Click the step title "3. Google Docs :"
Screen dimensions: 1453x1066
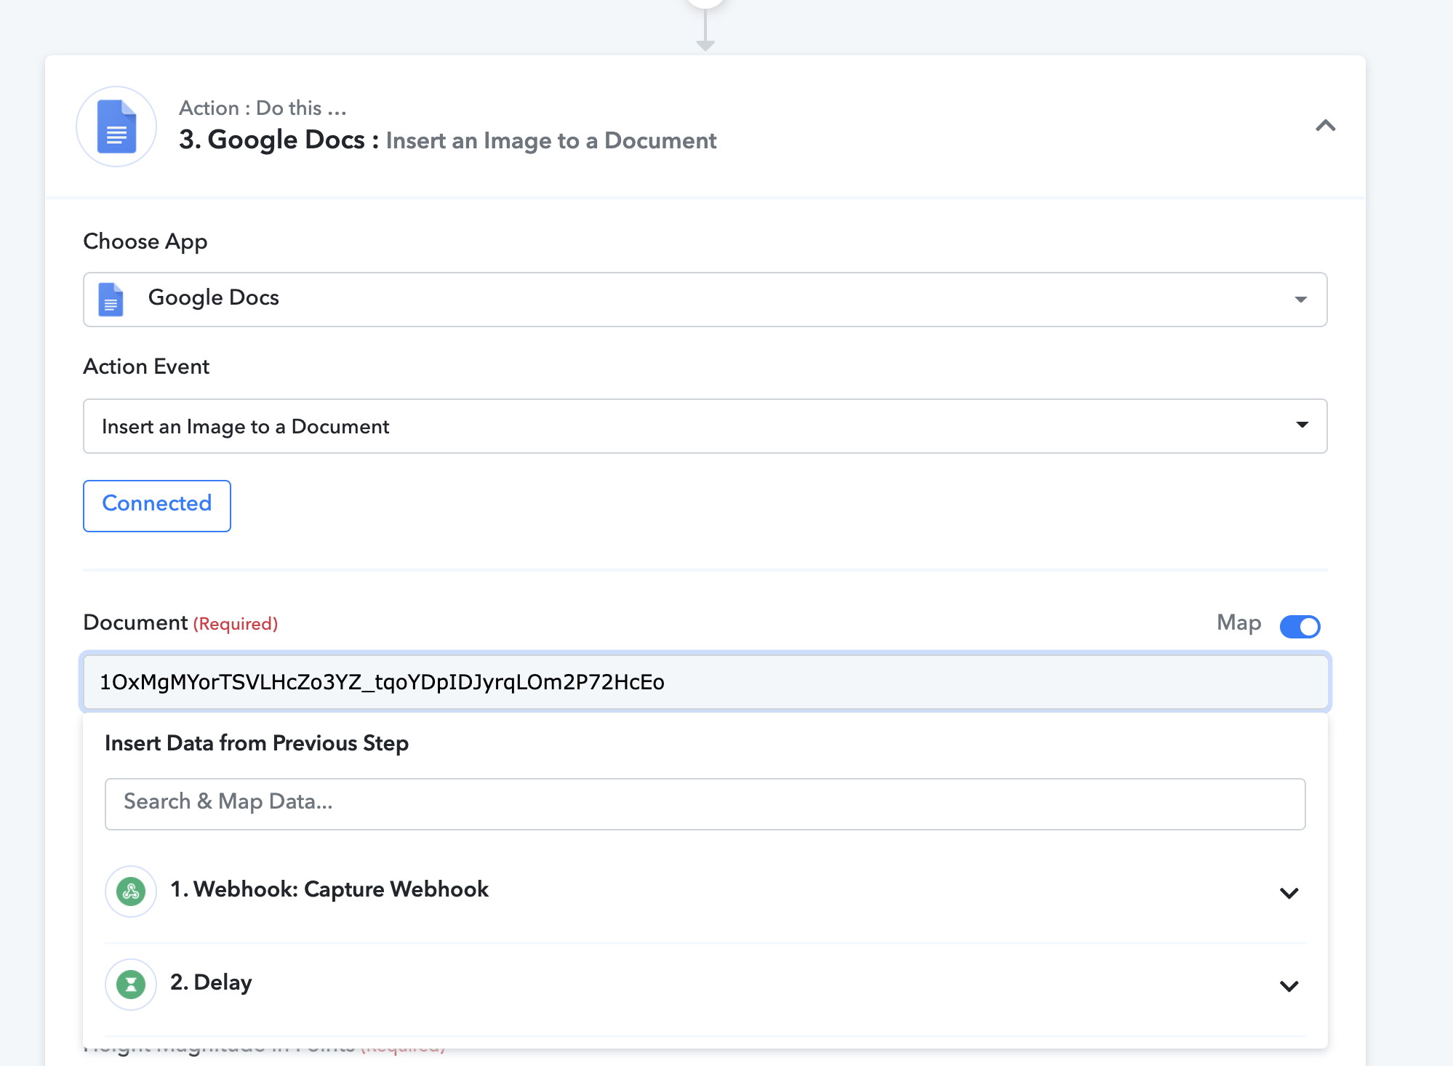coord(279,140)
